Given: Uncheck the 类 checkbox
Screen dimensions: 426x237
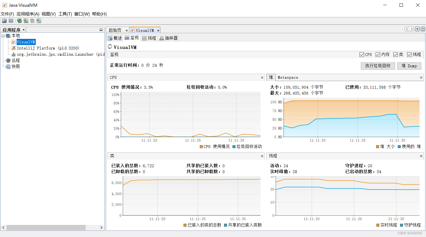Looking at the screenshot, I should pyautogui.click(x=395, y=55).
